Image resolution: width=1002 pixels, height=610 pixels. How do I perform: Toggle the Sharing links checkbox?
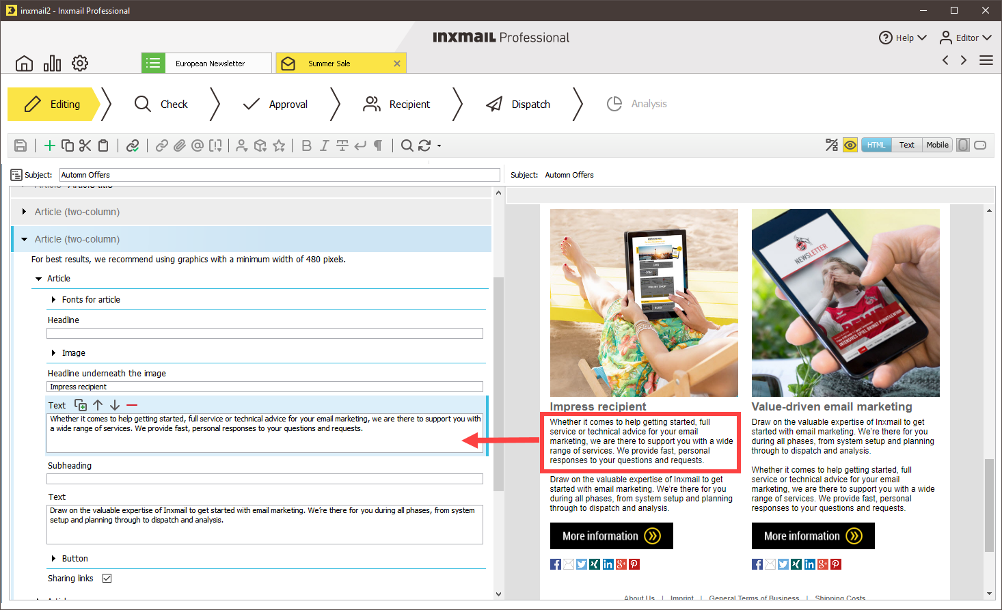(107, 578)
